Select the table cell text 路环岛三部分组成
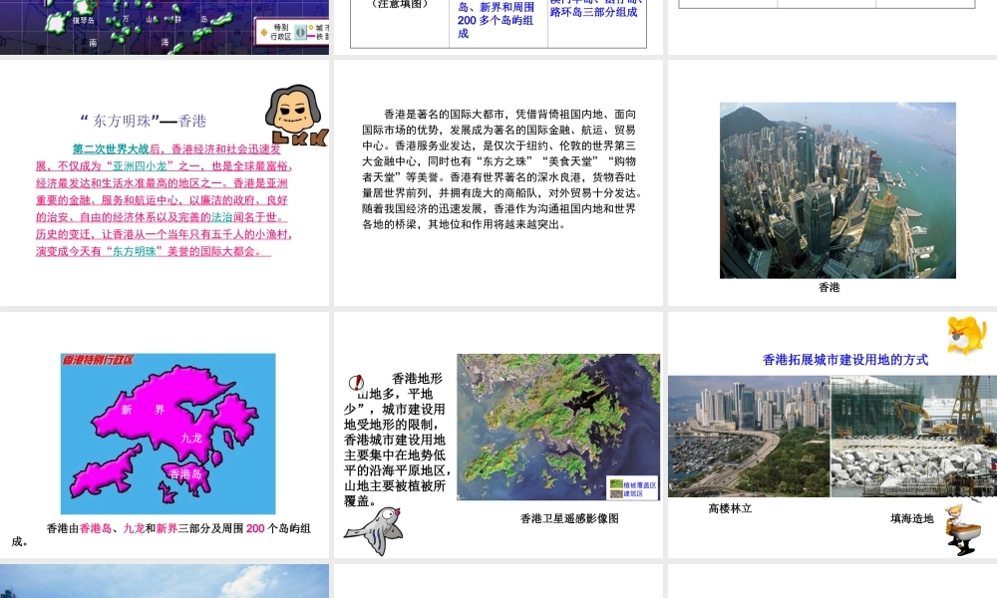Image resolution: width=997 pixels, height=598 pixels. click(x=593, y=12)
